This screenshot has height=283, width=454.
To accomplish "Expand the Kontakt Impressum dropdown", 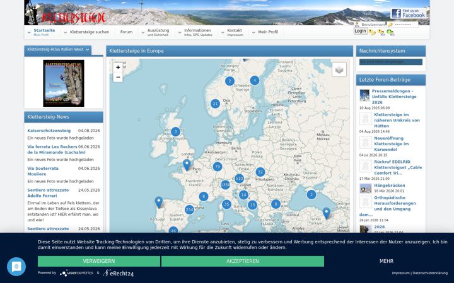I will pyautogui.click(x=223, y=33).
